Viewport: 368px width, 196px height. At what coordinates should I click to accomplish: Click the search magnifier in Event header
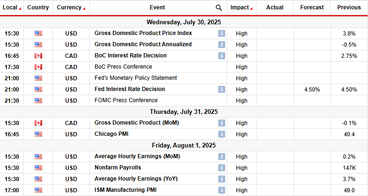pos(219,7)
